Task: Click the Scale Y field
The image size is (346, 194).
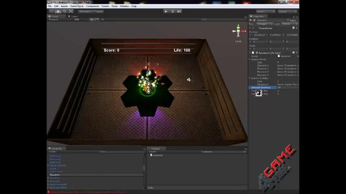Action: (275, 48)
